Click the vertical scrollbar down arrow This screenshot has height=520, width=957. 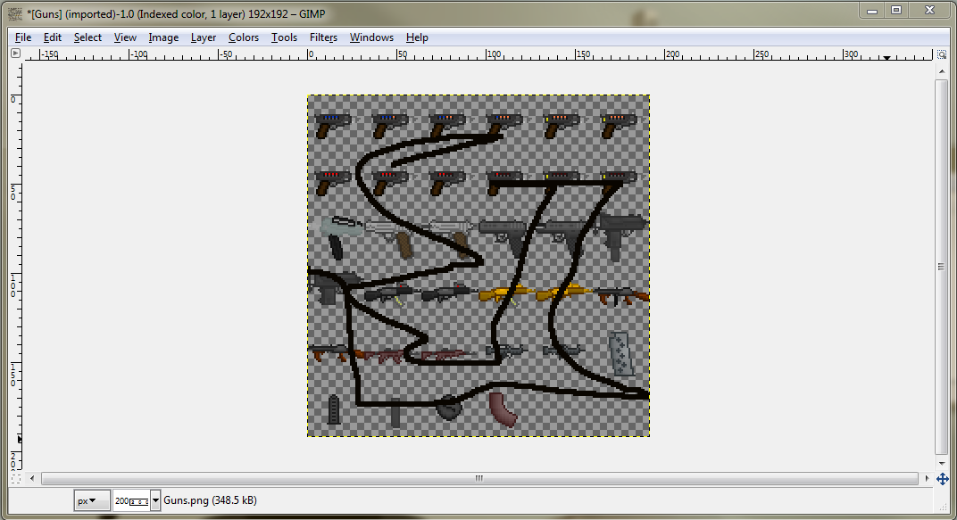[941, 463]
